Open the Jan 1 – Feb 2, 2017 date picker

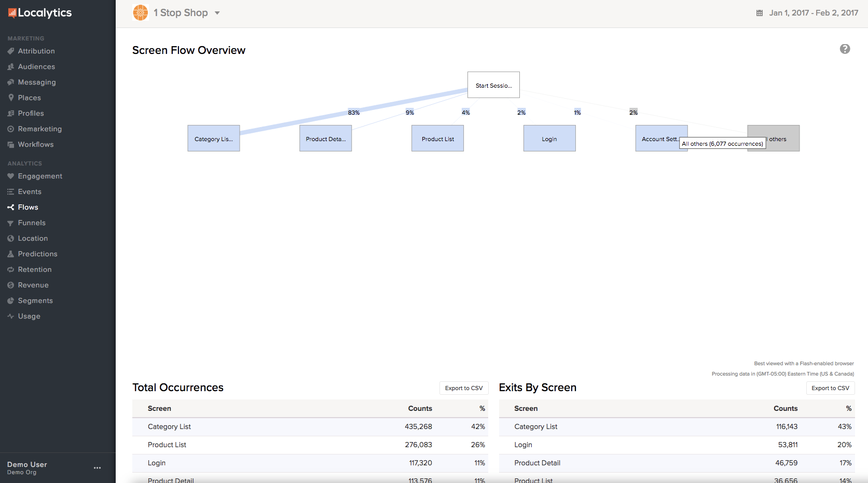coord(813,13)
